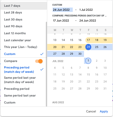Pick June 24 highlighted in calendar
This screenshot has height=117, width=113.
tap(88, 47)
